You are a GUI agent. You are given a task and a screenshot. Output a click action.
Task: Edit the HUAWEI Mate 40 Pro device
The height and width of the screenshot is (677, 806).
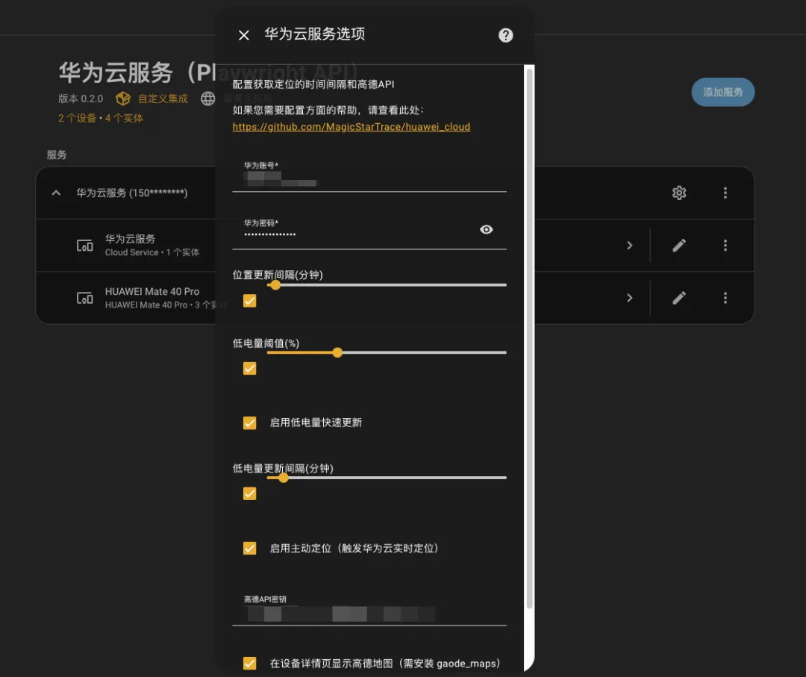click(x=679, y=298)
